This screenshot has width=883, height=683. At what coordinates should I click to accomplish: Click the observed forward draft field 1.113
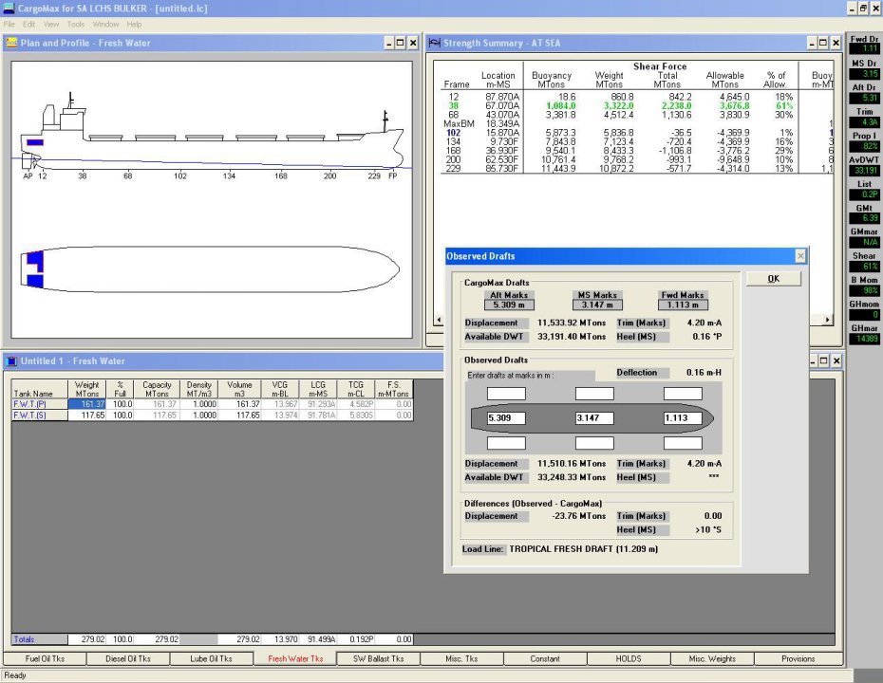pyautogui.click(x=683, y=418)
